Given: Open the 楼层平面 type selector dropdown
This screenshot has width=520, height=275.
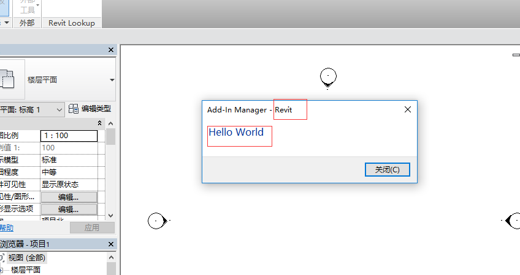Looking at the screenshot, I should point(112,80).
